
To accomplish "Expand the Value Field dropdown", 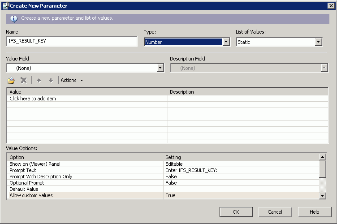I will pos(160,68).
